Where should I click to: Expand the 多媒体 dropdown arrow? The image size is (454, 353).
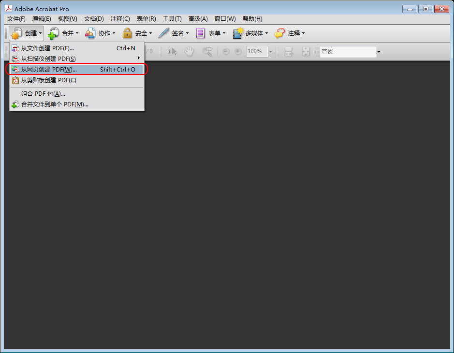(x=267, y=33)
